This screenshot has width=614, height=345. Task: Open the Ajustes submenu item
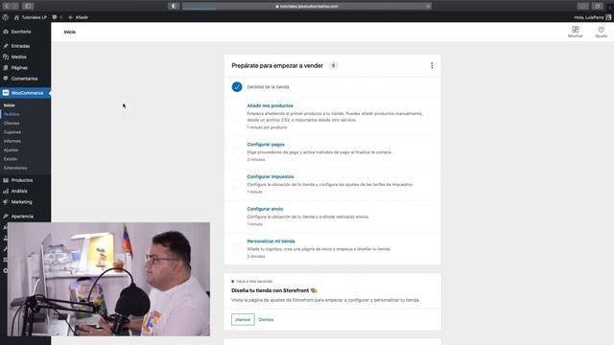pyautogui.click(x=11, y=150)
